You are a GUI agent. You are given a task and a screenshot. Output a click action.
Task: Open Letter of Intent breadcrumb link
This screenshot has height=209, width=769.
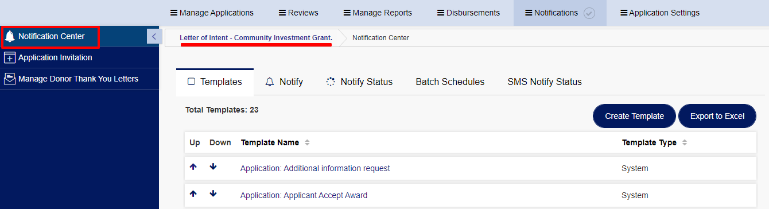coord(256,38)
